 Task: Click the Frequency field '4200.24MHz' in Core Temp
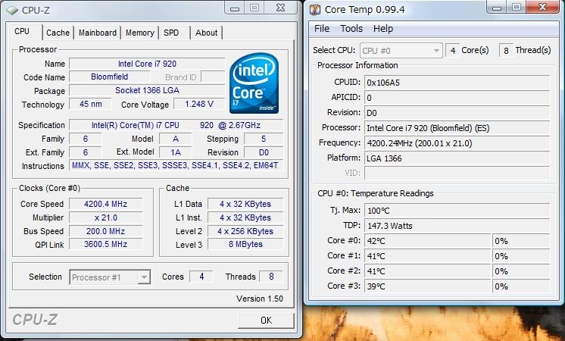[457, 143]
